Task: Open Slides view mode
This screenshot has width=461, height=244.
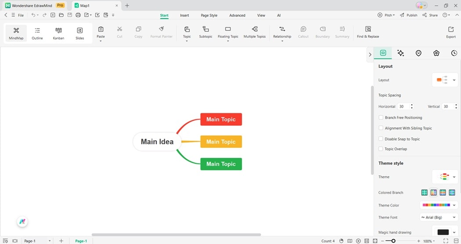Action: pos(79,33)
